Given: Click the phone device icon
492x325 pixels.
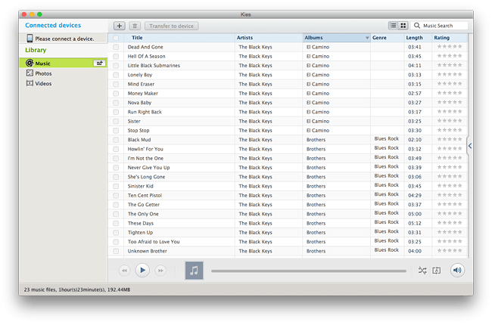Looking at the screenshot, I should (30, 39).
